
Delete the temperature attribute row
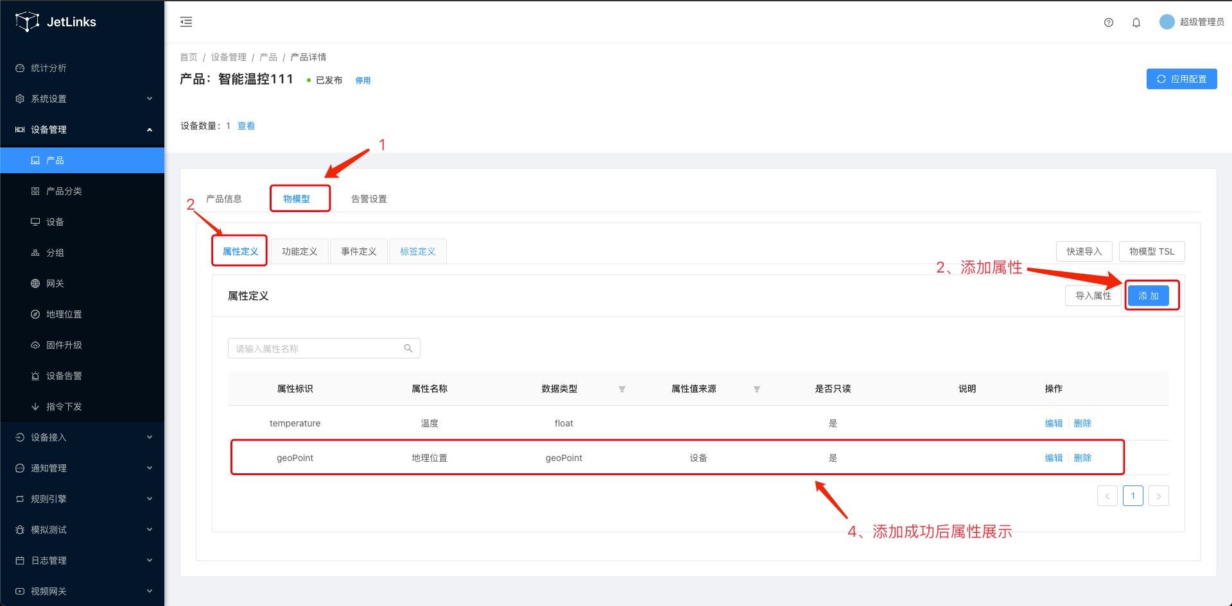1082,423
